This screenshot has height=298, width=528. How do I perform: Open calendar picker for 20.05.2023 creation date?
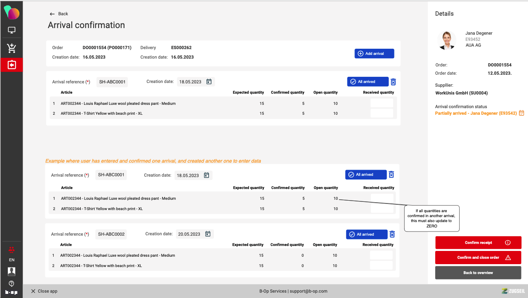click(x=208, y=234)
